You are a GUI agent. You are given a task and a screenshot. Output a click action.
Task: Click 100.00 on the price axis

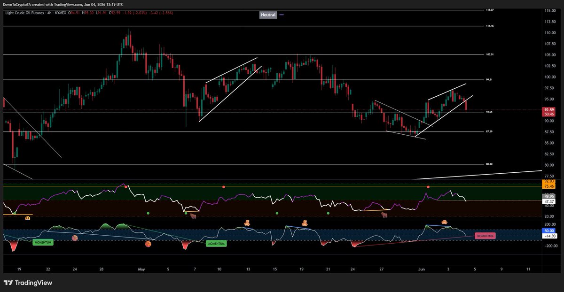pyautogui.click(x=551, y=77)
